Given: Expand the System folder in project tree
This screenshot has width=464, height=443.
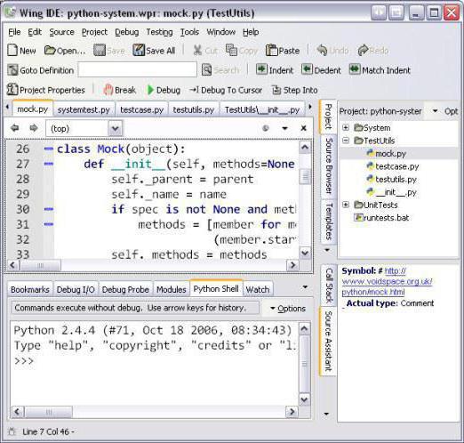Looking at the screenshot, I should (346, 127).
